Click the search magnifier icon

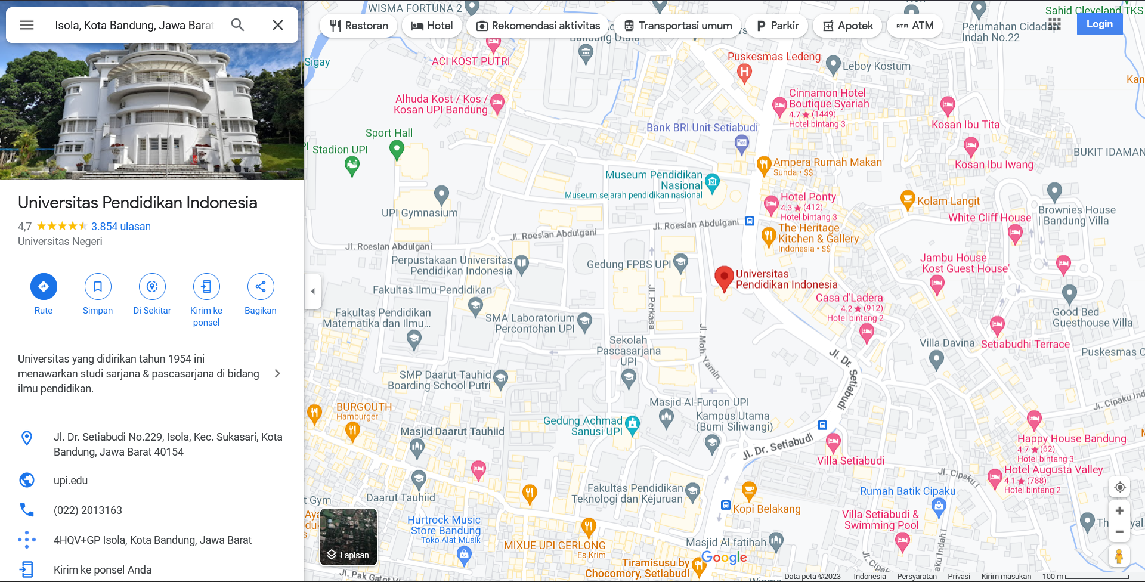(x=238, y=25)
